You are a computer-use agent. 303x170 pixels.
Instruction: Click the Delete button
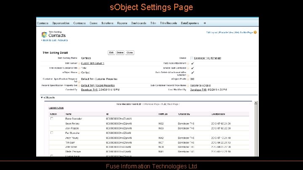[120, 52]
